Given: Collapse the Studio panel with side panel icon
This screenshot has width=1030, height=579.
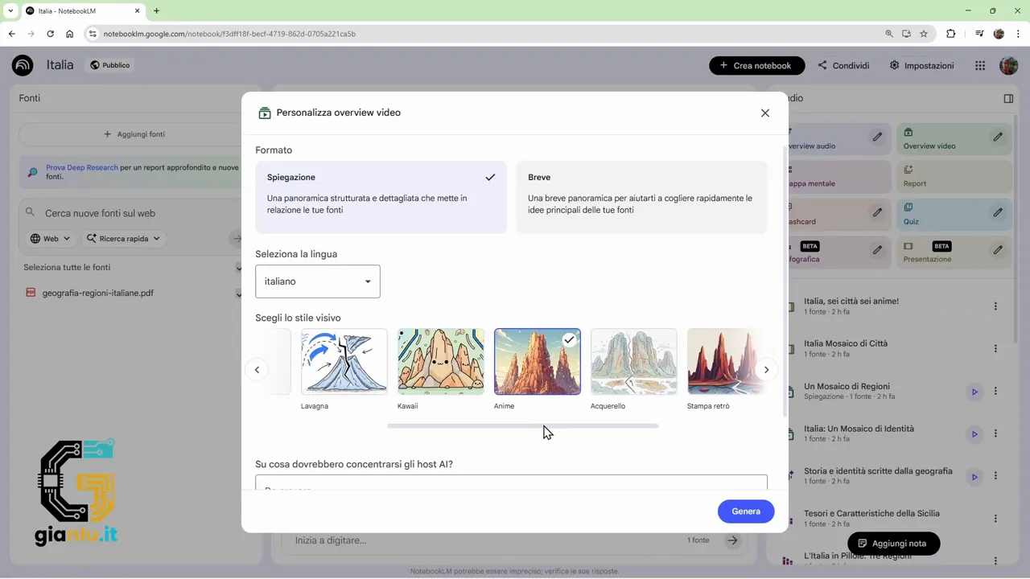Looking at the screenshot, I should 1008,98.
